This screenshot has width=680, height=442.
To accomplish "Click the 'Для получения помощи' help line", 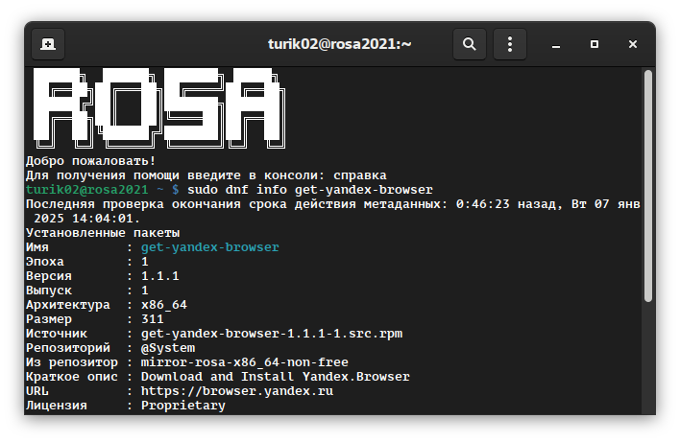I will [206, 175].
